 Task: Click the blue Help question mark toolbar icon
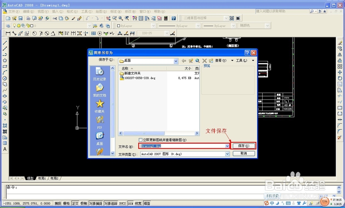click(174, 18)
